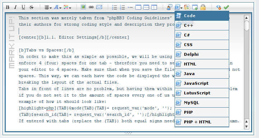Click the code highlight dropdown button
This screenshot has width=259, height=138.
tap(179, 7)
